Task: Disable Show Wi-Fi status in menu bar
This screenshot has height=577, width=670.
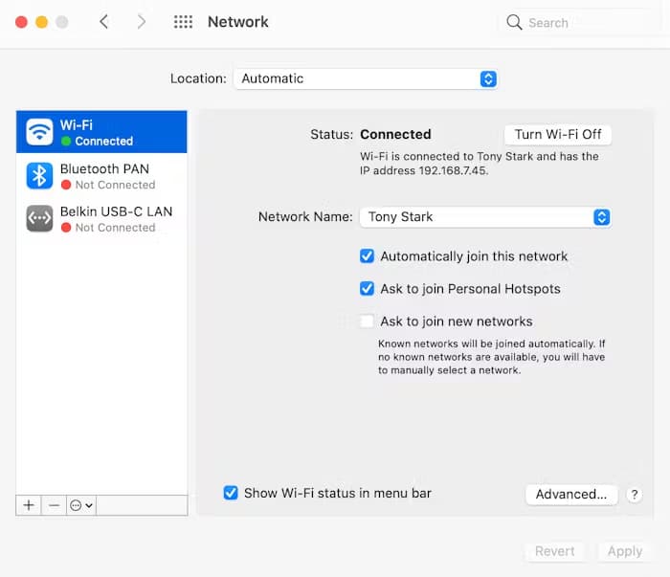Action: click(x=231, y=493)
